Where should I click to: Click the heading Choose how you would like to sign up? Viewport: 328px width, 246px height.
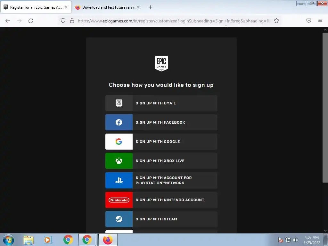[x=161, y=85]
